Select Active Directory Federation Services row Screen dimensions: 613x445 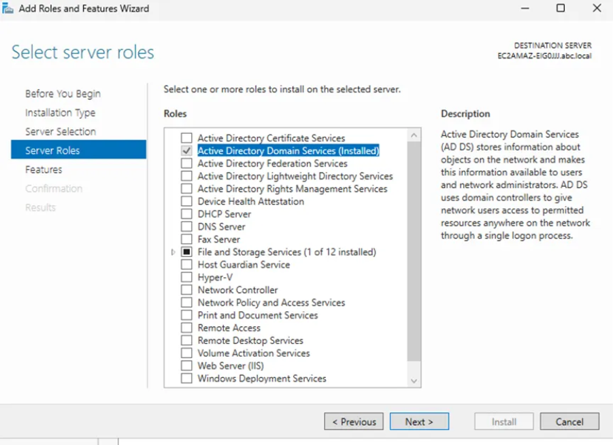click(x=272, y=164)
